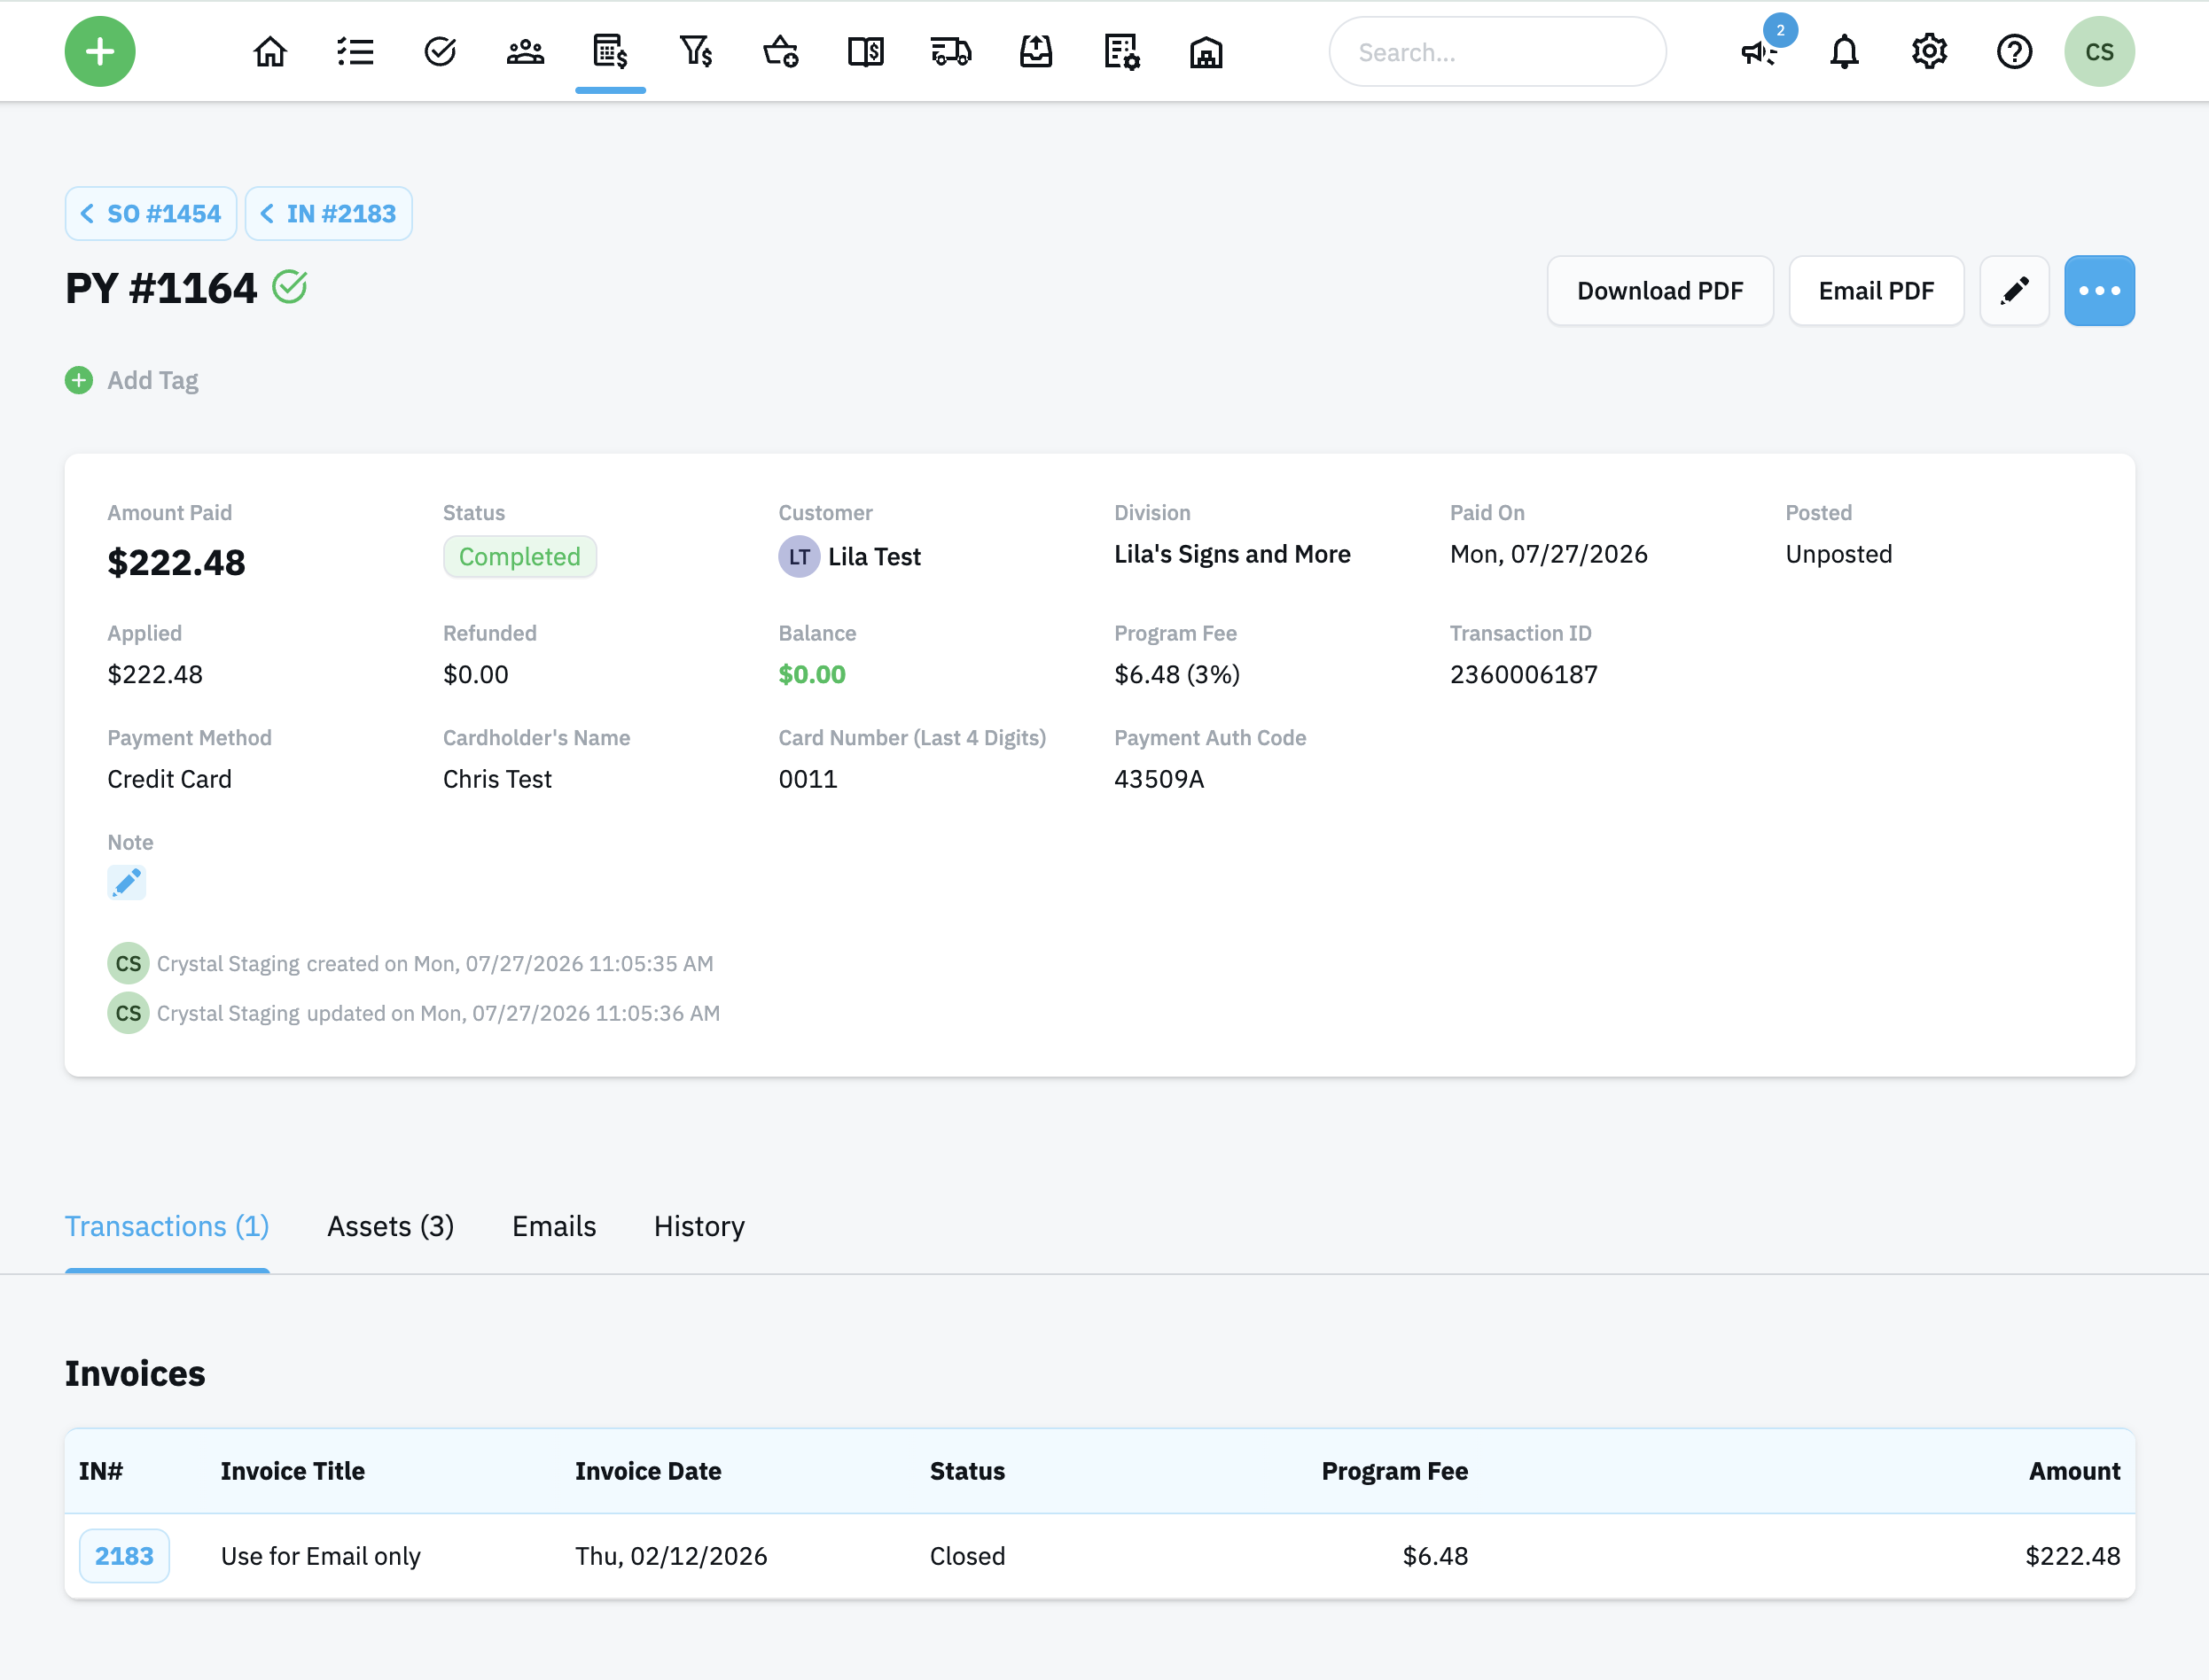
Task: Open the settings gear icon
Action: (1929, 51)
